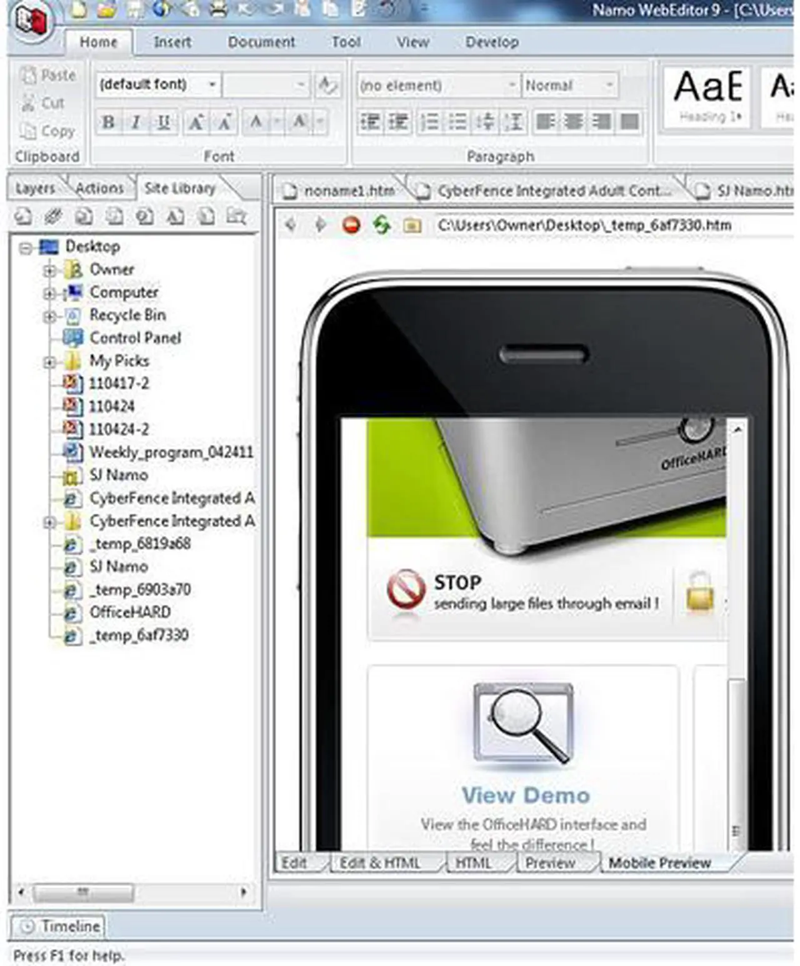
Task: Open the Normal style dropdown
Action: click(x=609, y=84)
